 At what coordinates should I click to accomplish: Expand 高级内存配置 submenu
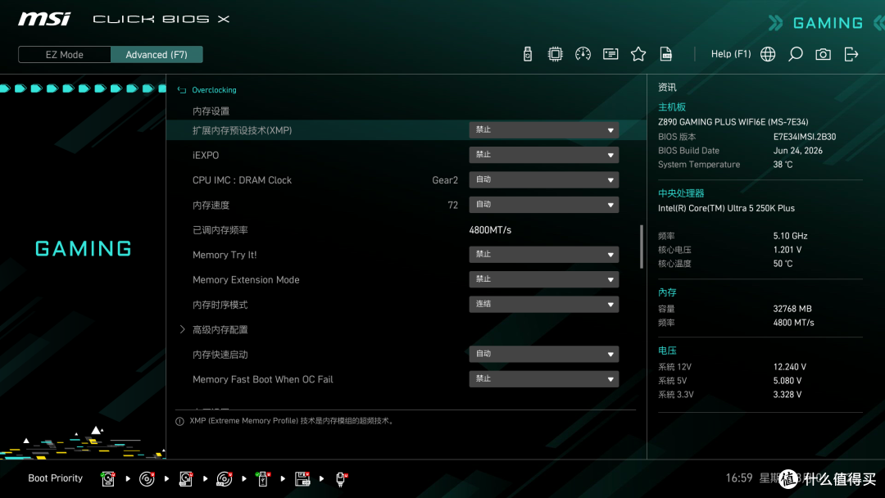tap(220, 329)
